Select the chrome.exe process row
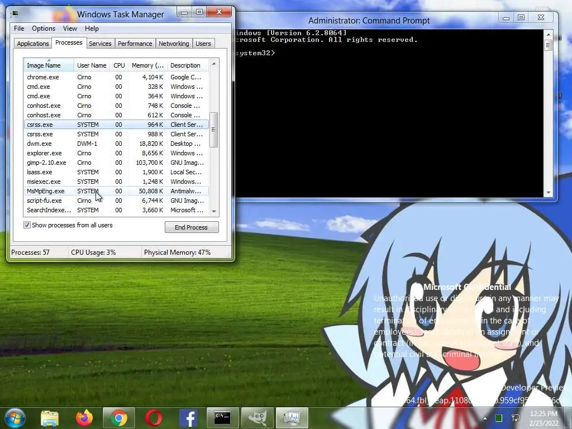This screenshot has width=572, height=429. [x=116, y=77]
